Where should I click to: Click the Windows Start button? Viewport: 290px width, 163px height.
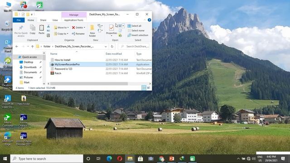[5, 158]
